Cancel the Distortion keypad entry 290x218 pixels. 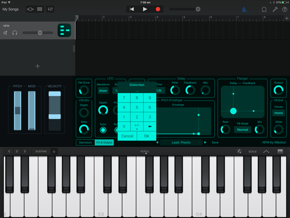point(127,136)
